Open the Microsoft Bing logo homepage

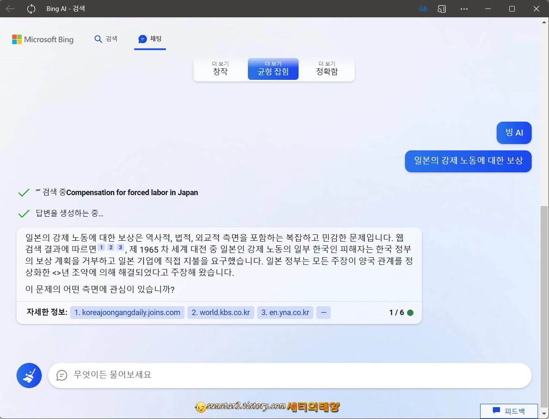coord(43,39)
